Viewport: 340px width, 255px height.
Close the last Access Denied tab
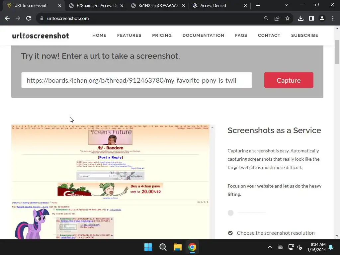coord(245,6)
